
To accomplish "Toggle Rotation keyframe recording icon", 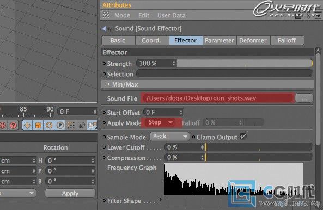I will (x=49, y=125).
